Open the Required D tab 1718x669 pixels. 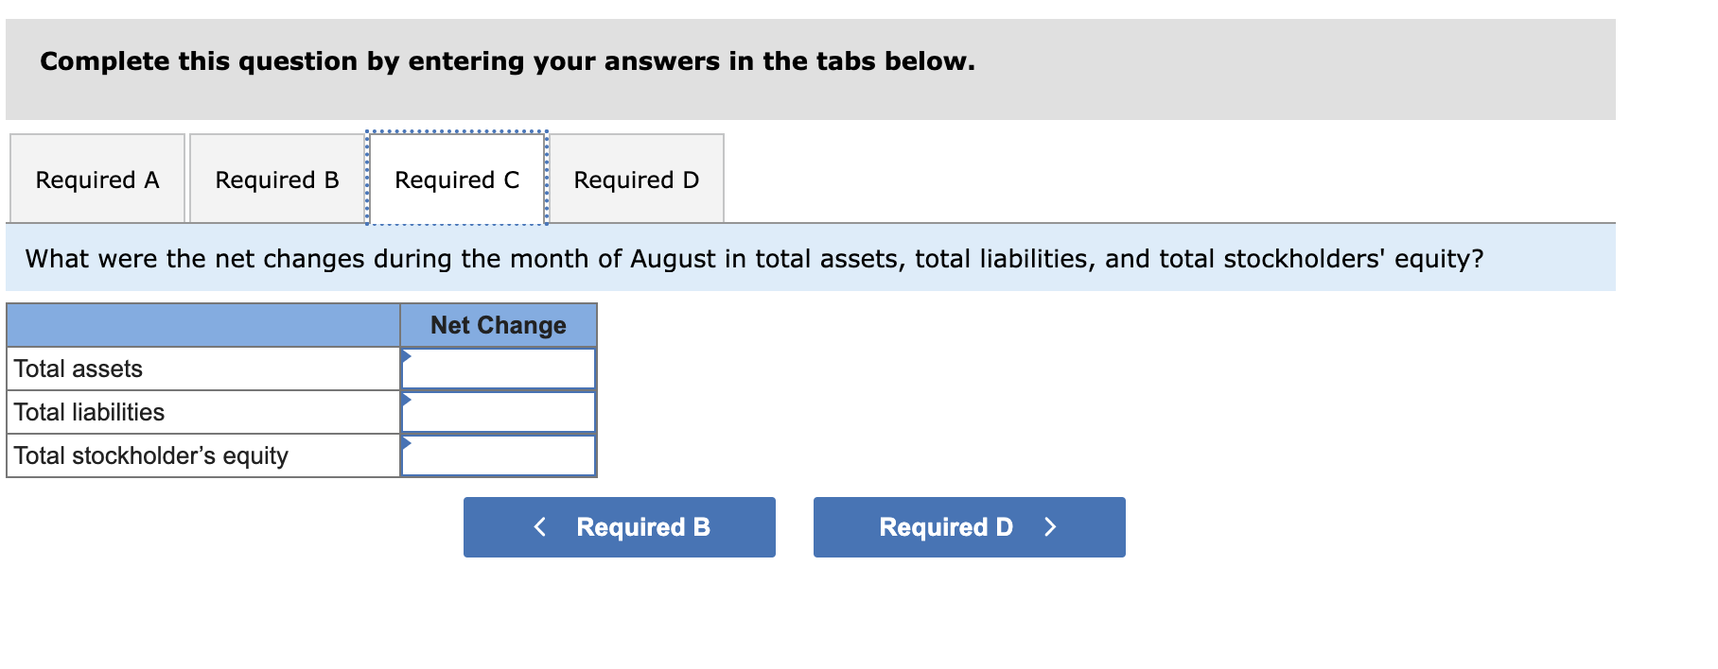(x=637, y=180)
